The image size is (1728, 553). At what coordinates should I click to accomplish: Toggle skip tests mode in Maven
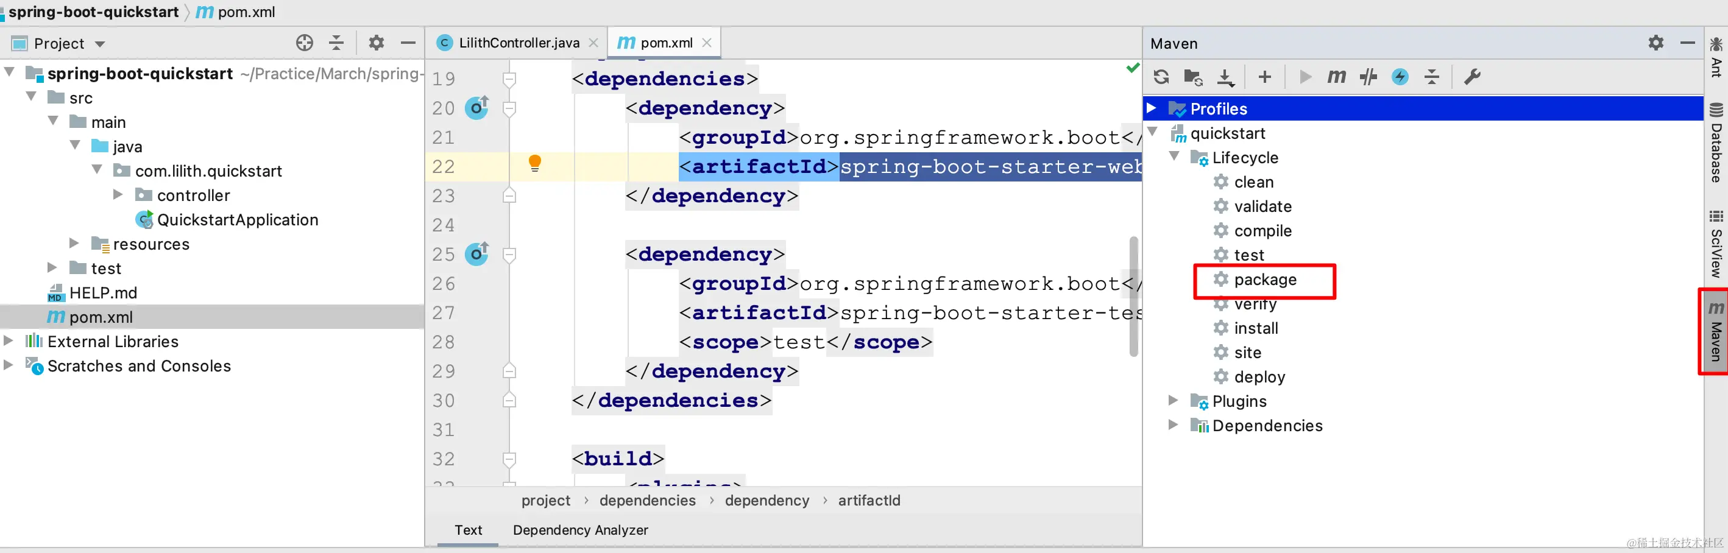pyautogui.click(x=1400, y=77)
